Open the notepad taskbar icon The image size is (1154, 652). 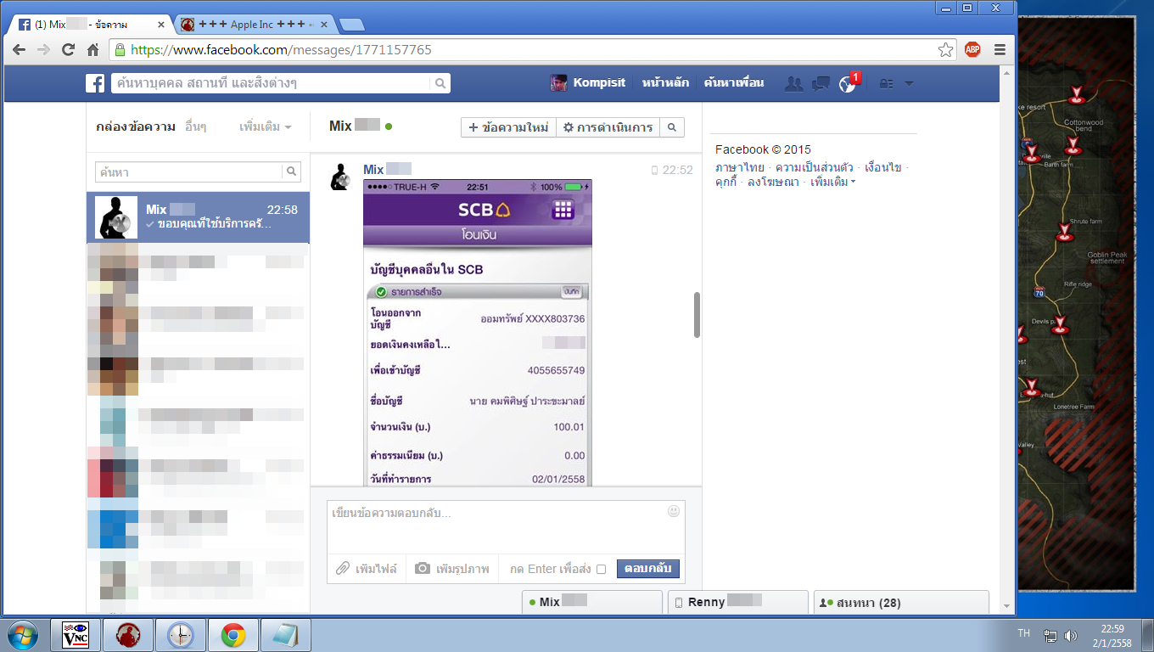tap(285, 635)
